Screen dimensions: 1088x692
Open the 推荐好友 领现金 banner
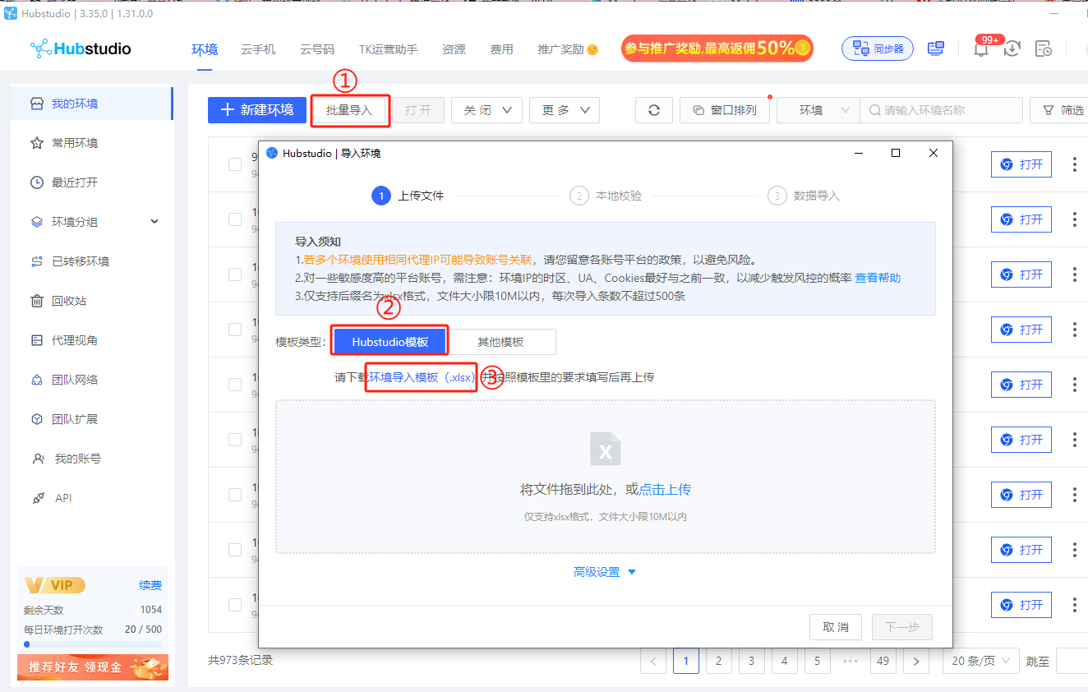point(93,667)
